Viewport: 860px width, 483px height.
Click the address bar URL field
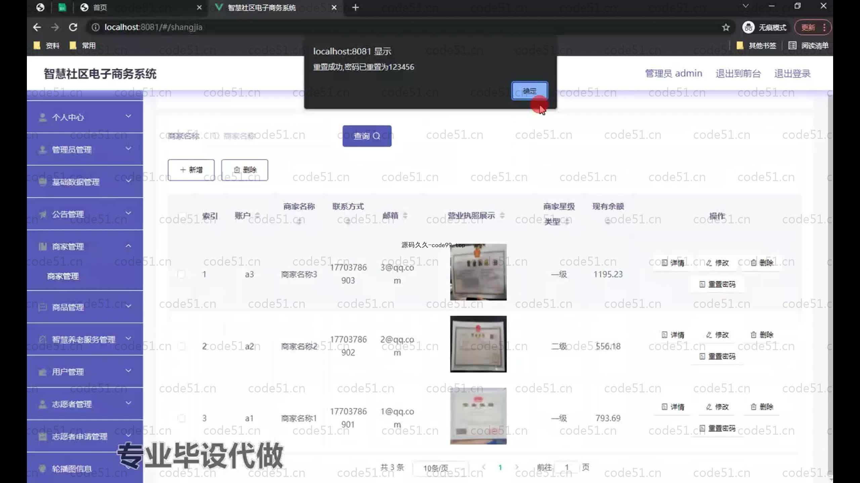click(403, 27)
